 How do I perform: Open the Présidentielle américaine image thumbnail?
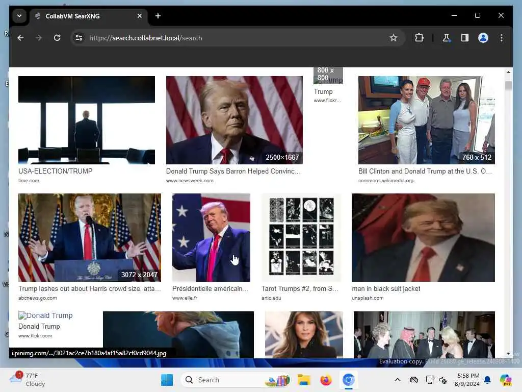click(211, 237)
